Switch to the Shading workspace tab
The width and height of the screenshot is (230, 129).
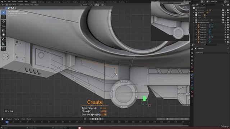coord(75,2)
